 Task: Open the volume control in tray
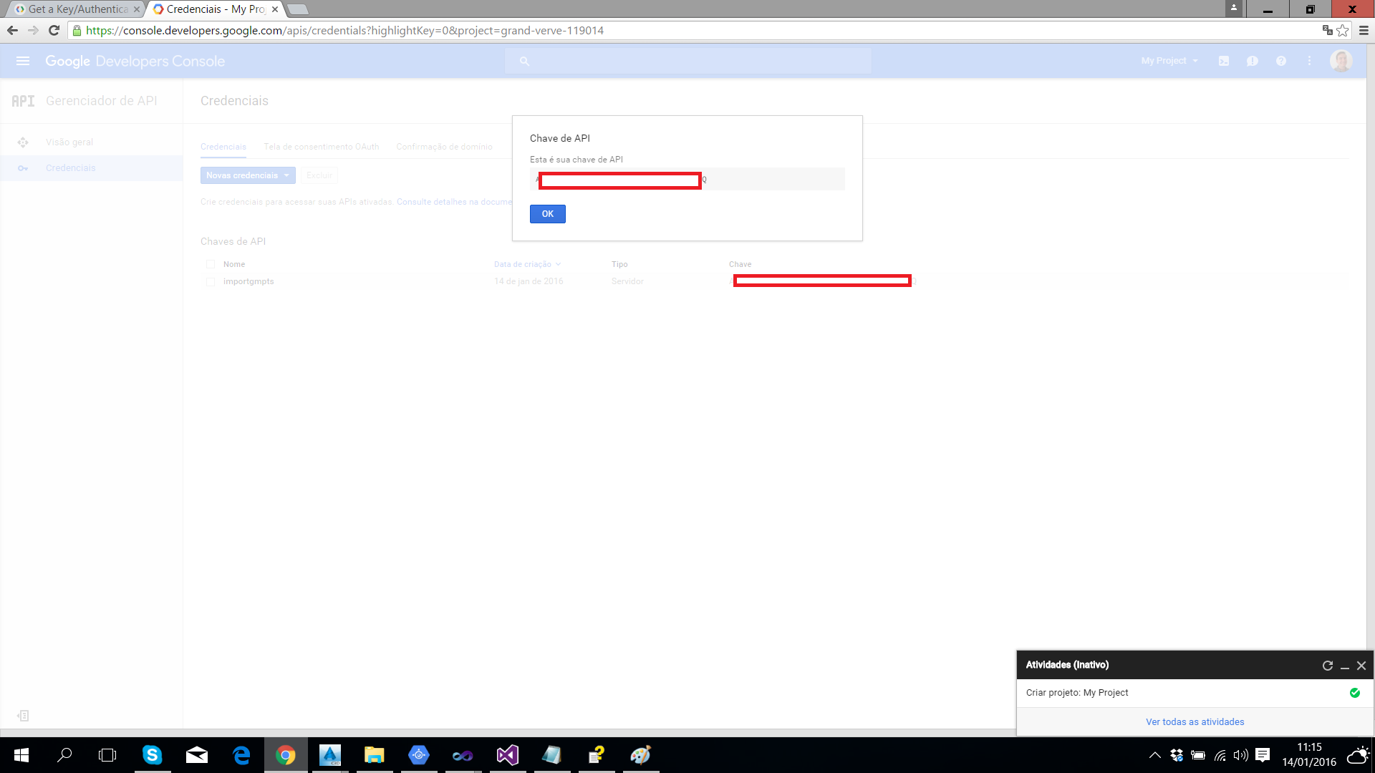[x=1241, y=755]
